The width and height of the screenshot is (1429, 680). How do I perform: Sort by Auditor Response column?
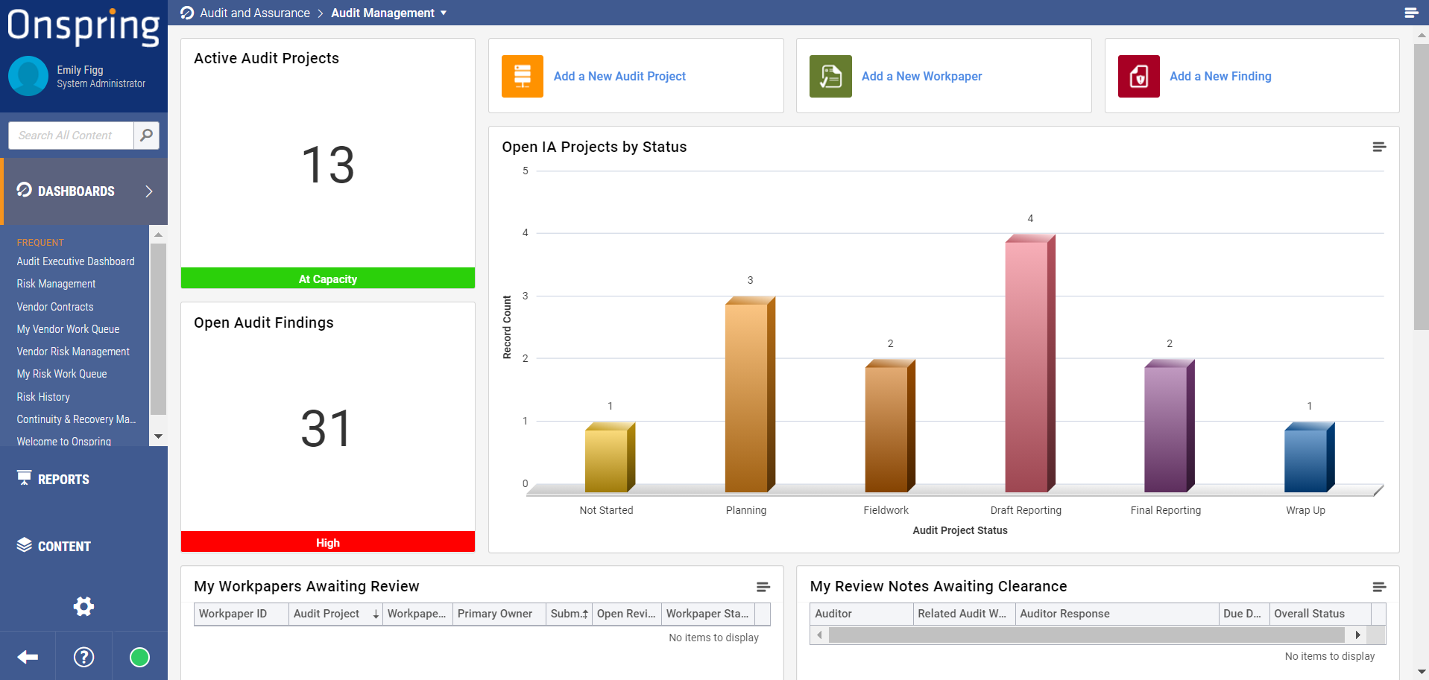coord(1117,614)
